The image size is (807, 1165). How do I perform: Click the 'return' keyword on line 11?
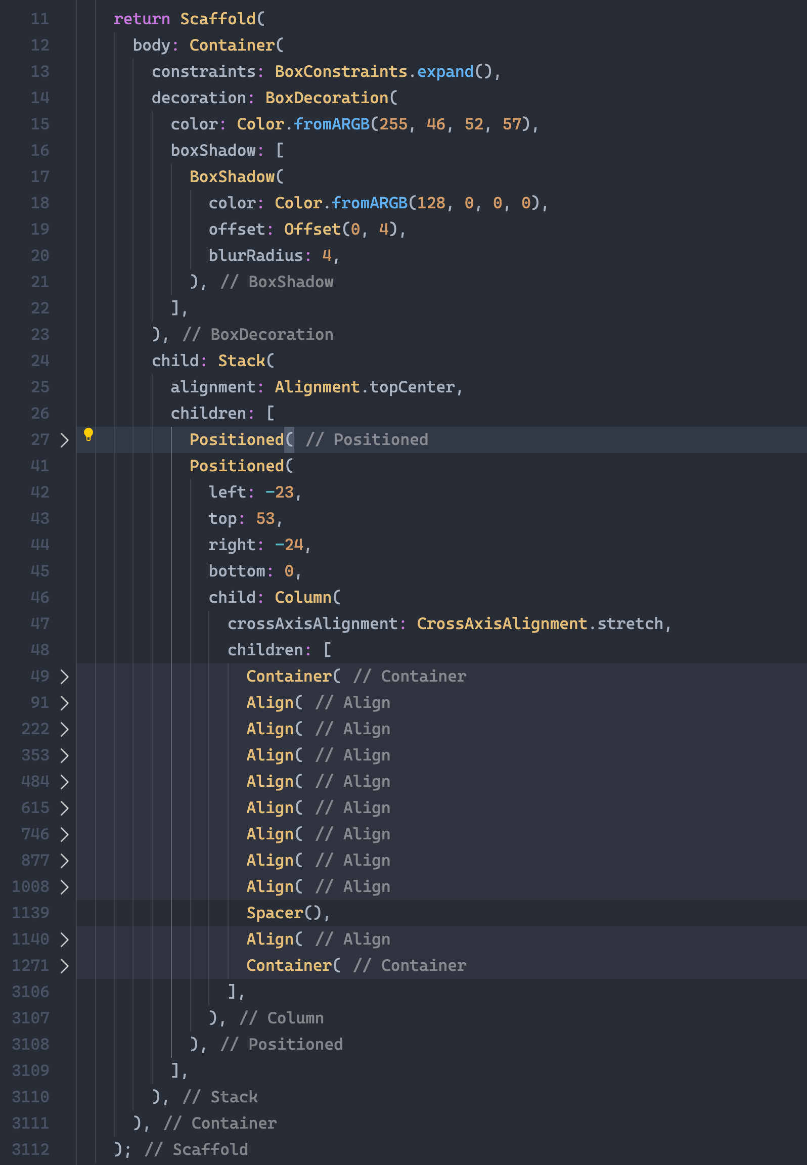(142, 19)
